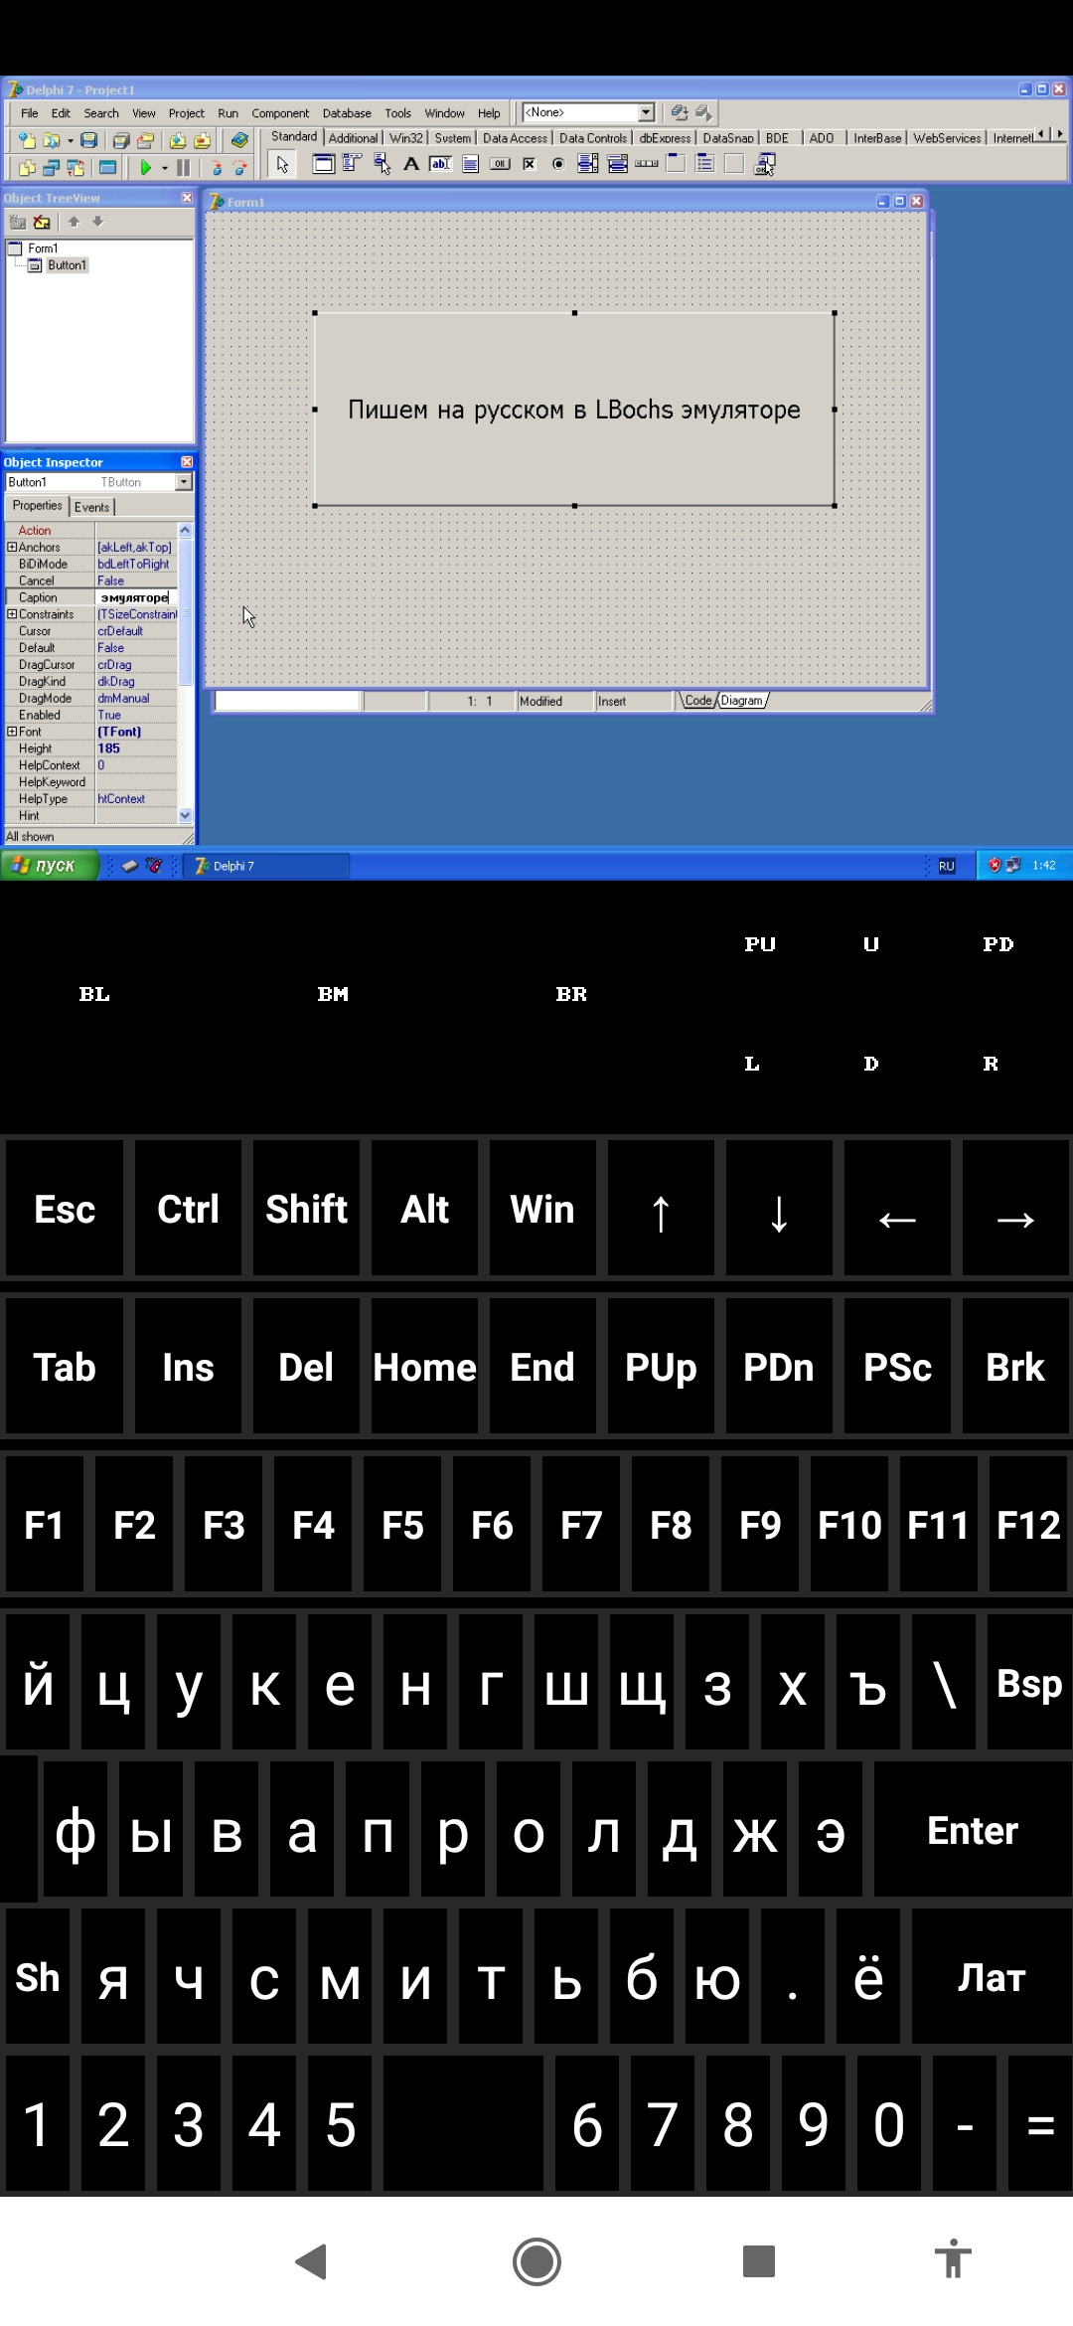Screen dimensions: 1073x2326
Task: Toggle the Shift modifier key on virtual keyboard
Action: pyautogui.click(x=306, y=1210)
